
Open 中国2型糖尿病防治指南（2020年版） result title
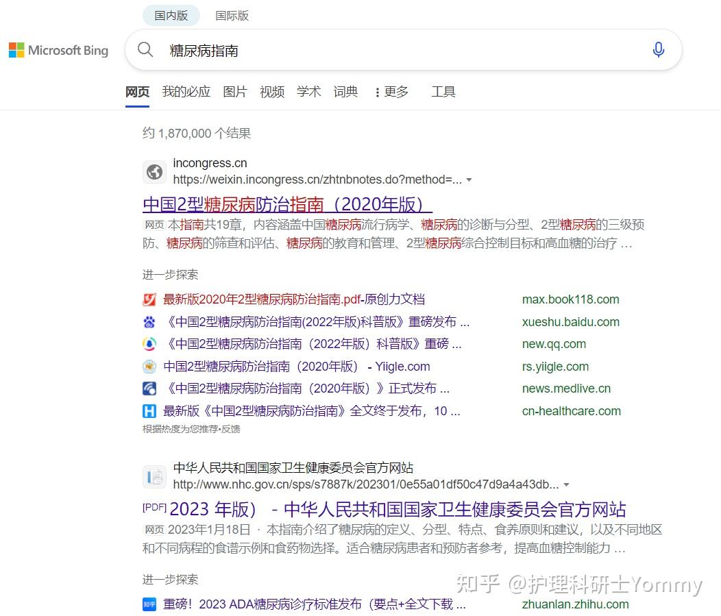[287, 205]
